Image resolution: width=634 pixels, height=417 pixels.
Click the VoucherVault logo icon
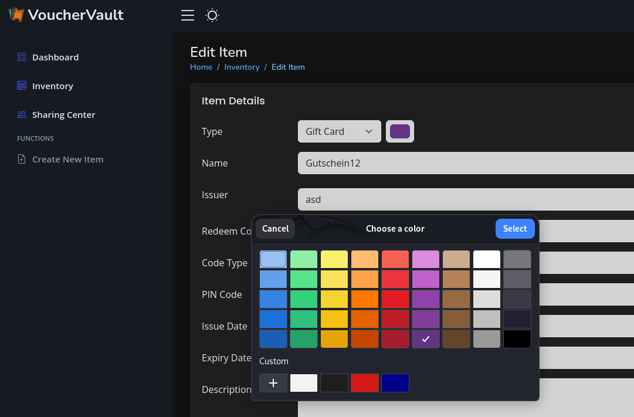tap(16, 15)
